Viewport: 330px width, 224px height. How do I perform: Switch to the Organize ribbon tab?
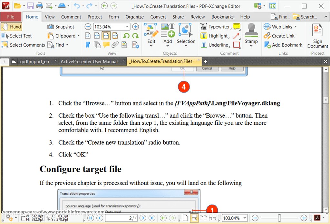(x=134, y=17)
